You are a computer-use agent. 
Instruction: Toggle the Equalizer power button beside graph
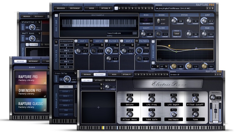tap(153, 42)
